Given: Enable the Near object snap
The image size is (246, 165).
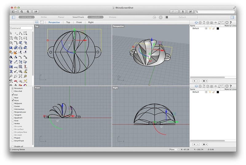Looking at the screenshot, I should [13, 98].
